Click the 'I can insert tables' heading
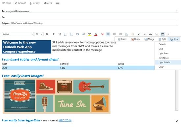Image resolution: width=181 pixels, height=128 pixels. point(30,59)
